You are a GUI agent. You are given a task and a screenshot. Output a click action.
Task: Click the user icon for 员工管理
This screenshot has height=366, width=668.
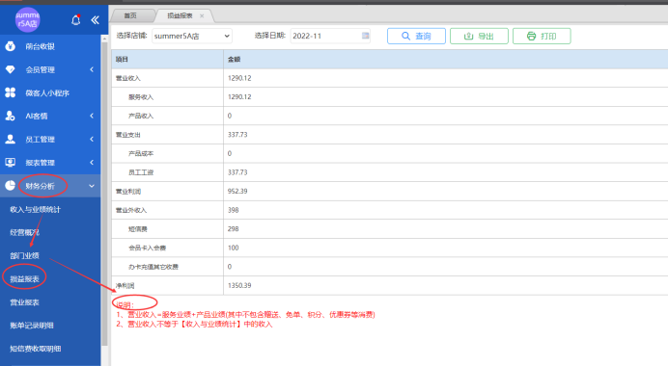11,139
